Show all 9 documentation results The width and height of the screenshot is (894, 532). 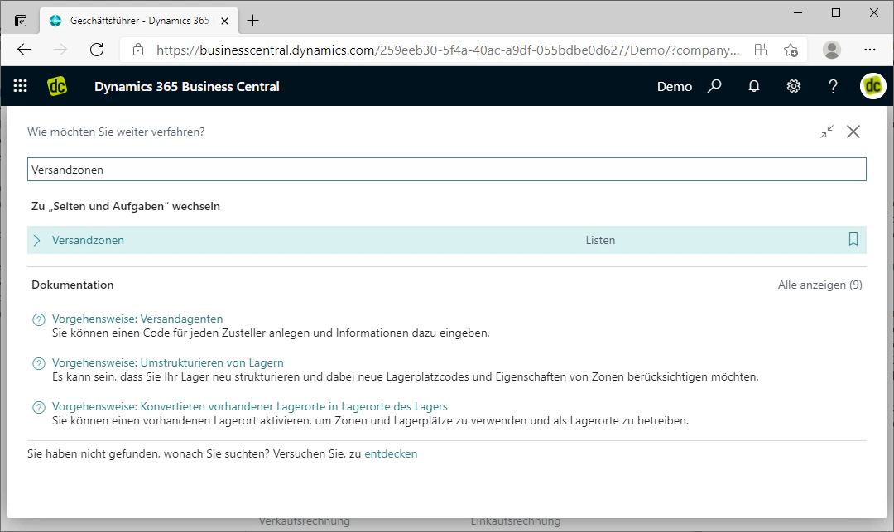(819, 285)
